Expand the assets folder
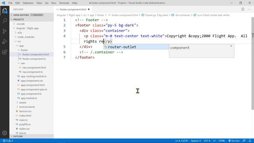The height and width of the screenshot is (143, 254). tap(32, 102)
